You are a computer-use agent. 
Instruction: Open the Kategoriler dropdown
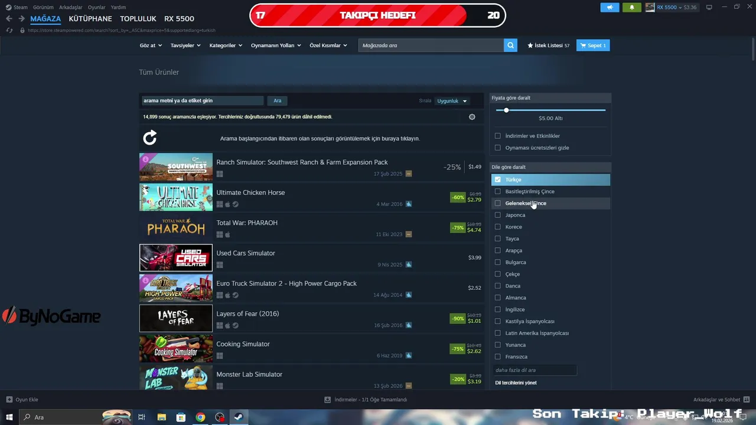(226, 45)
